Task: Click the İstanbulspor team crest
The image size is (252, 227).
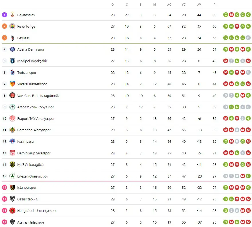Action: point(12,188)
